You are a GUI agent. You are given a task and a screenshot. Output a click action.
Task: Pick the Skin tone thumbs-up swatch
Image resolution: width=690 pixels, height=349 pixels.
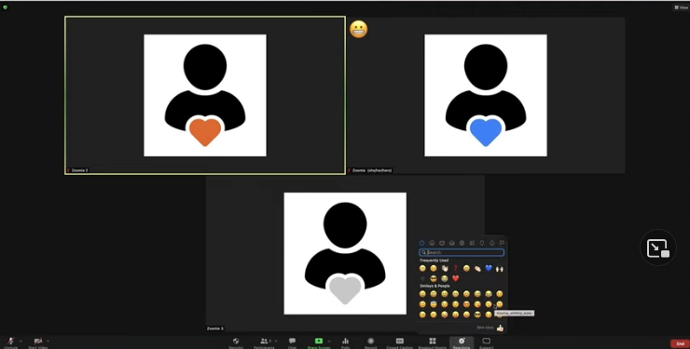click(500, 328)
